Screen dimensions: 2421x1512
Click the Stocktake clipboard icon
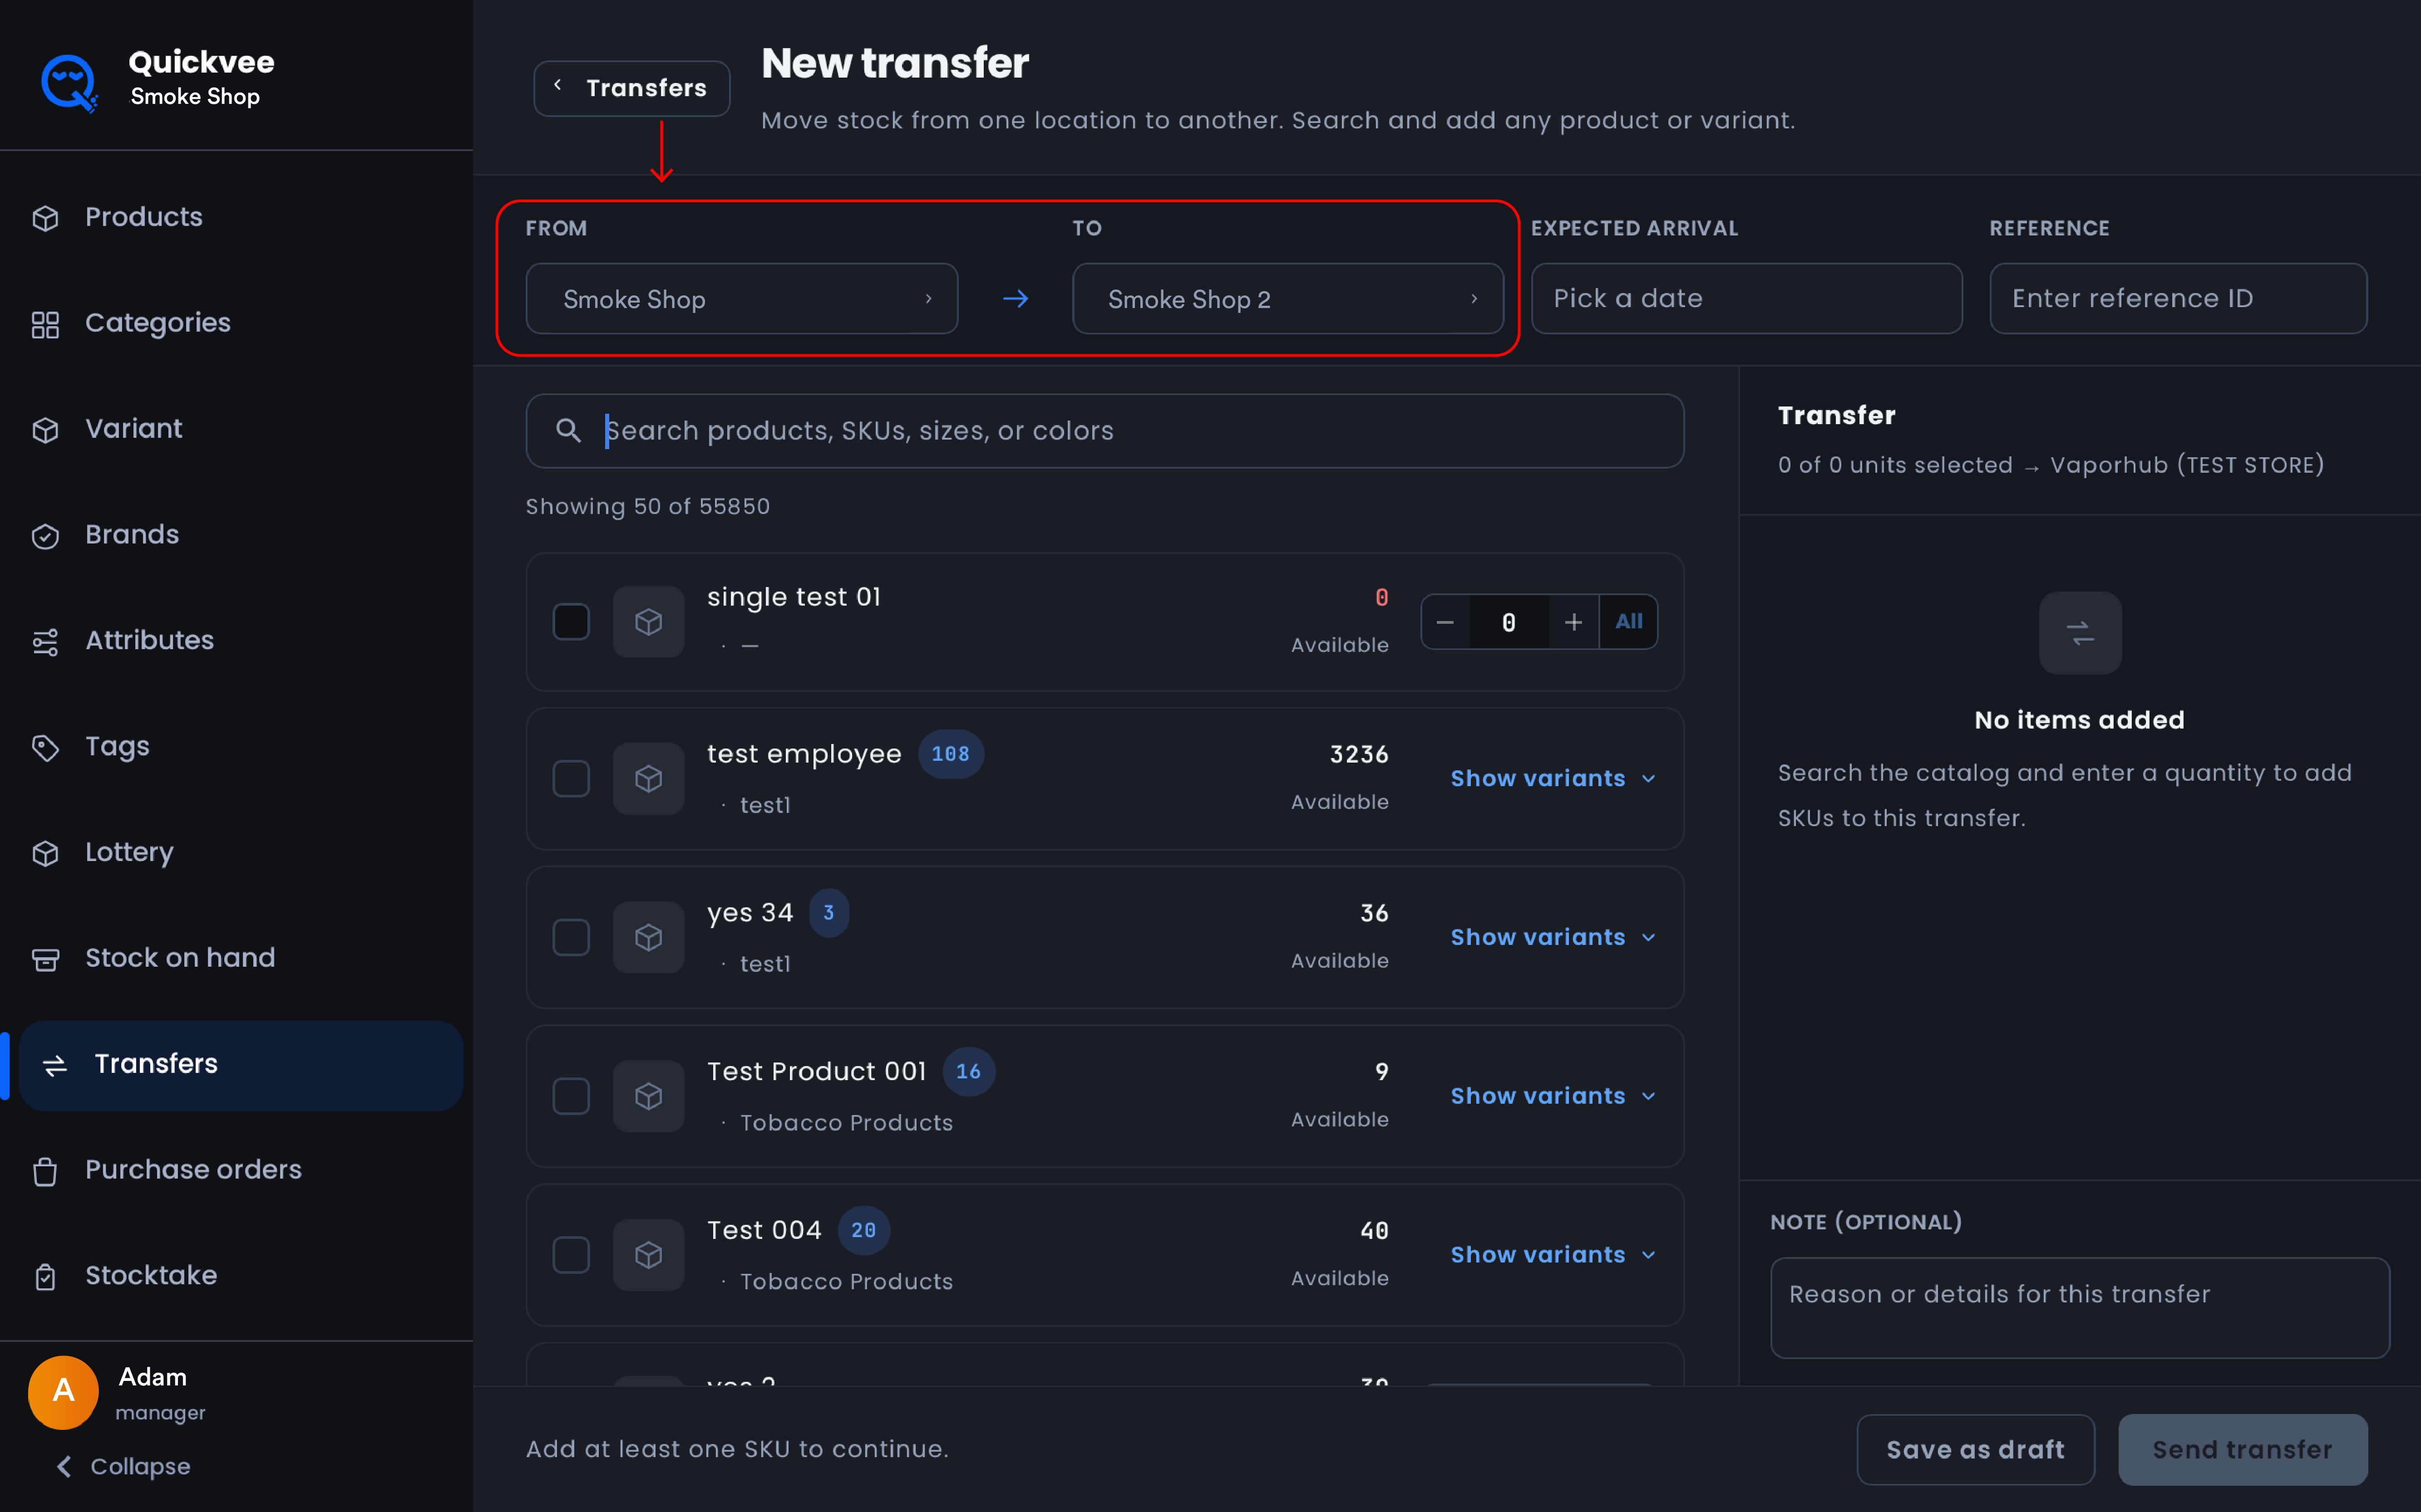click(45, 1277)
